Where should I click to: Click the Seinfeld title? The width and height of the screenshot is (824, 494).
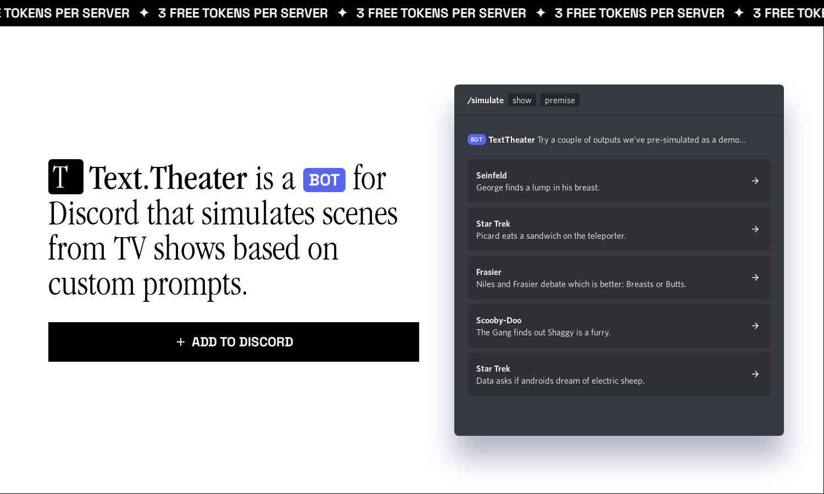click(492, 176)
